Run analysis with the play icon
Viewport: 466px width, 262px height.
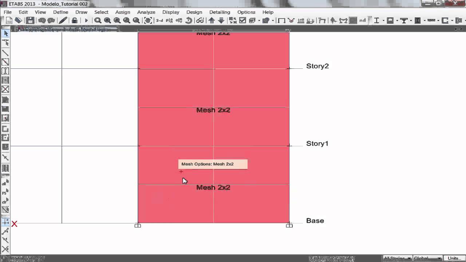pos(86,21)
